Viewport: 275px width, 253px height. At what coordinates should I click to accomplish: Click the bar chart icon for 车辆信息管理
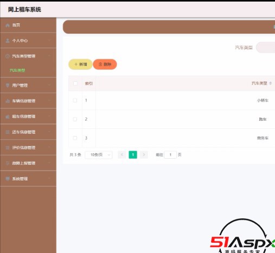click(8, 101)
